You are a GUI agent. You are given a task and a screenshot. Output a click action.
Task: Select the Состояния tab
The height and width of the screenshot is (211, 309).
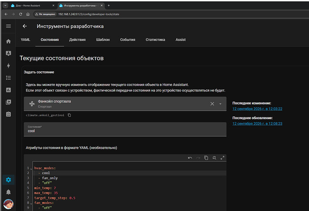50,39
